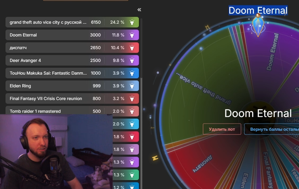Click the 3.2 % percentage value

(x=119, y=99)
